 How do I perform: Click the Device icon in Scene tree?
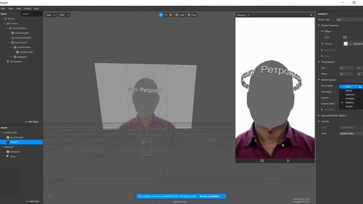coord(5,19)
